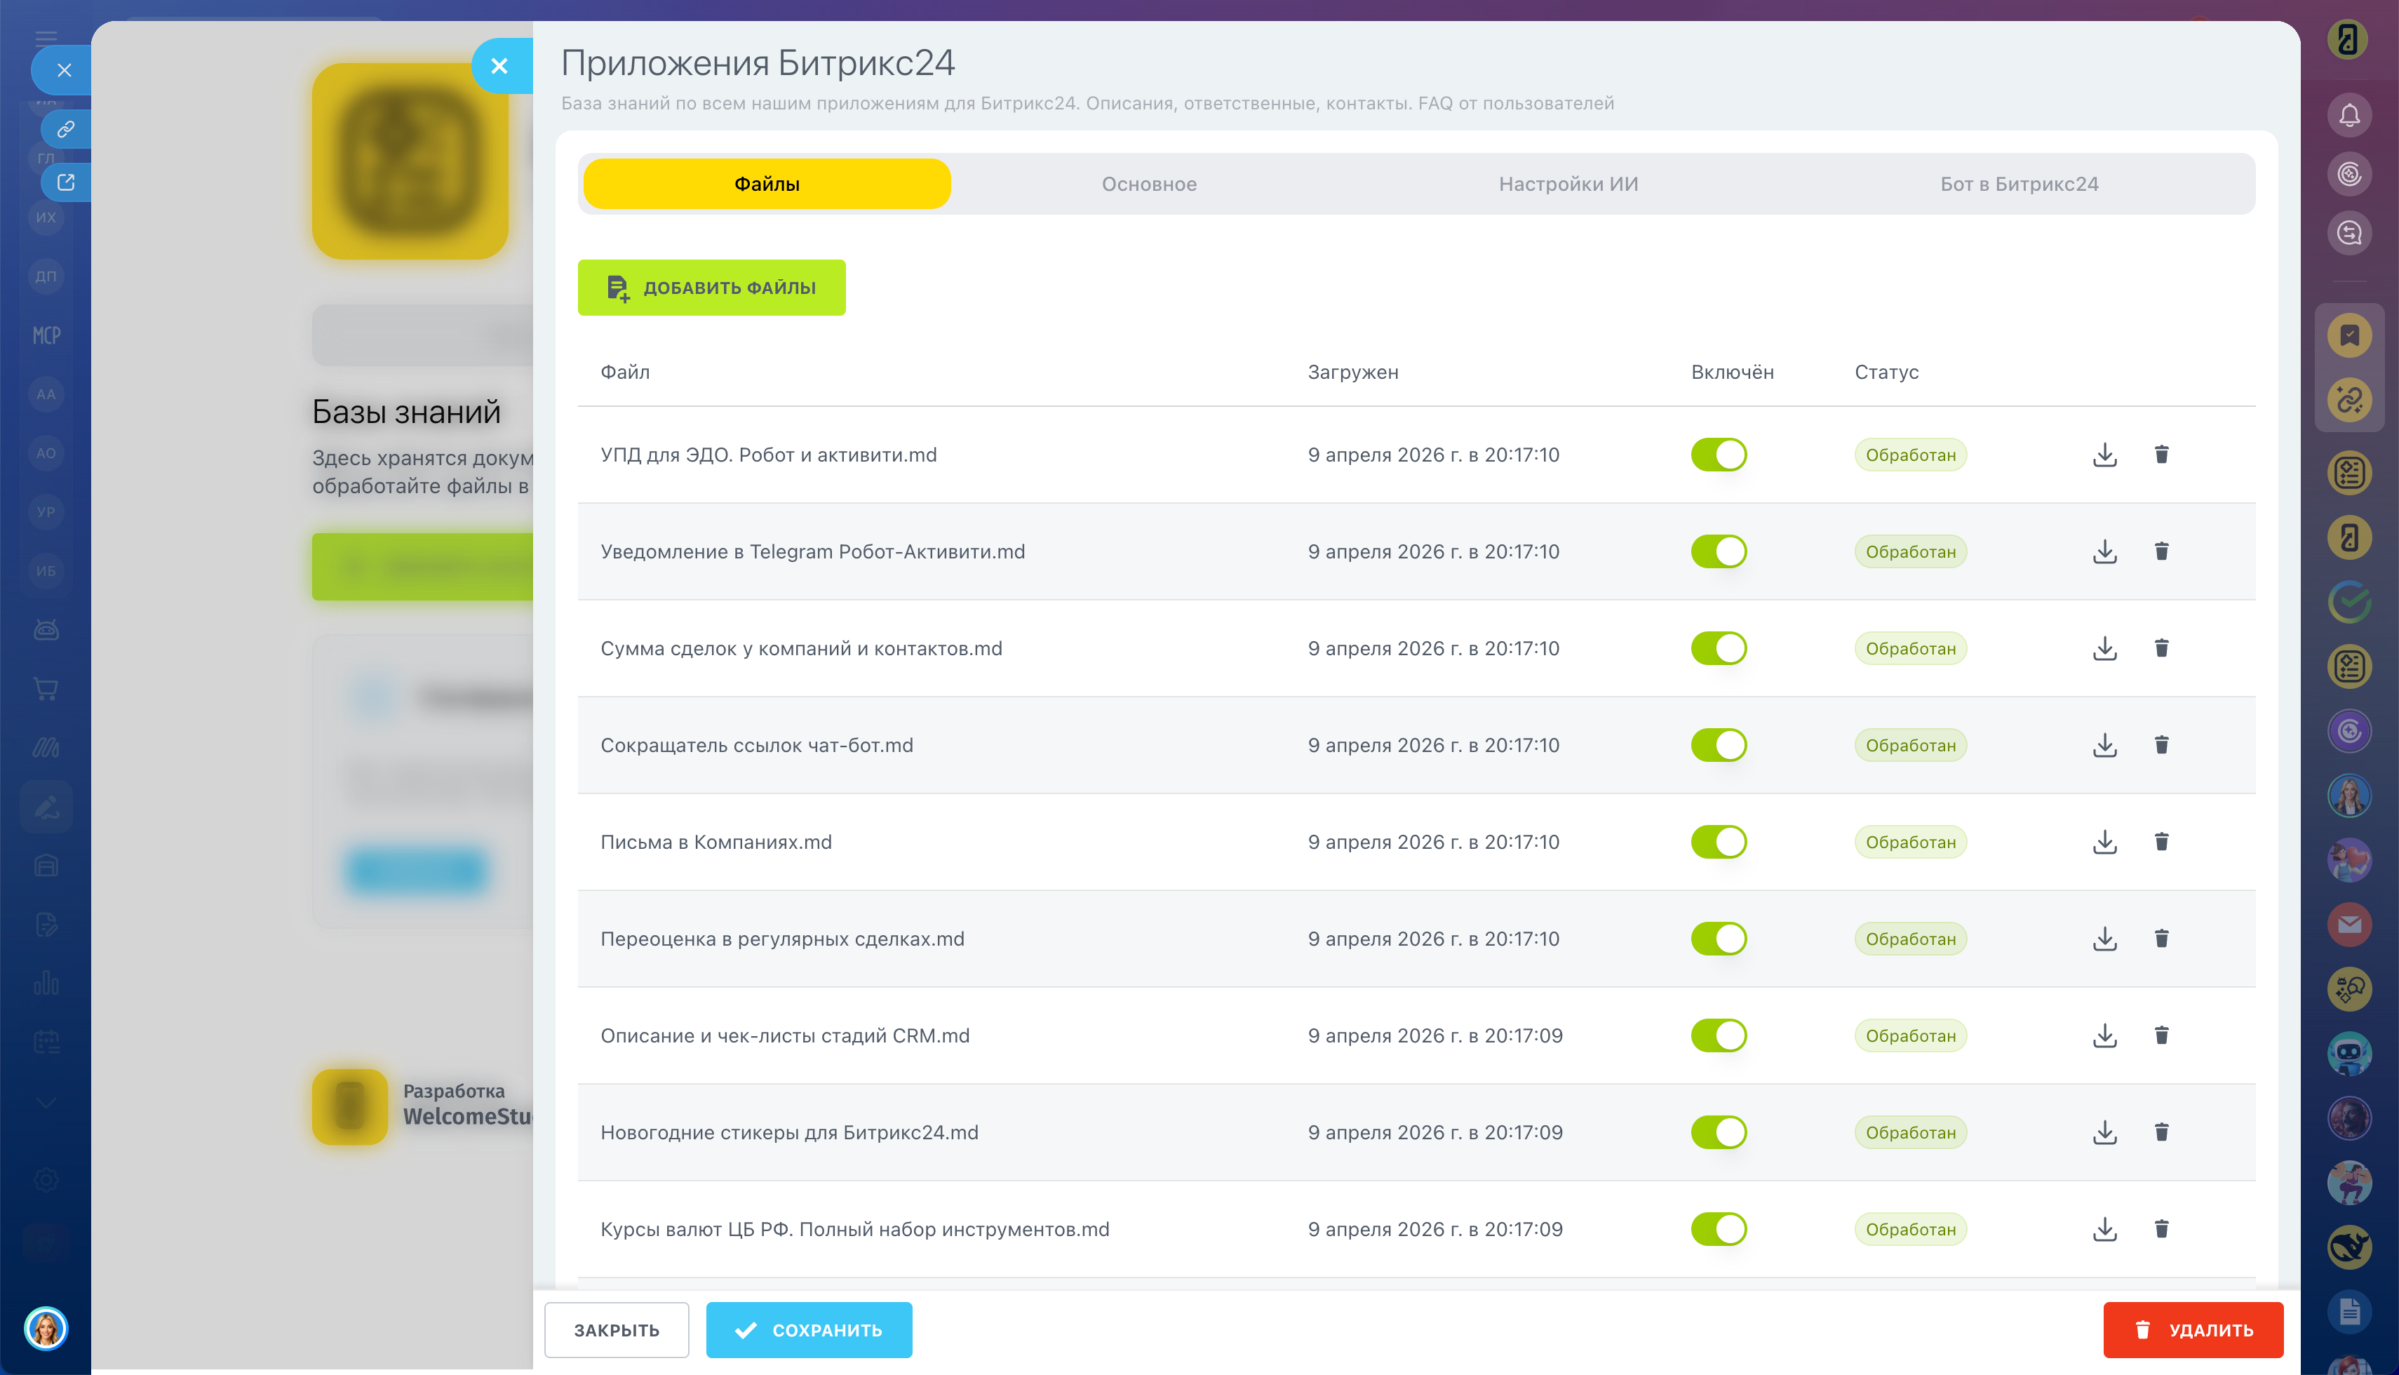The width and height of the screenshot is (2399, 1375).
Task: Open notifications bell in right sidebar
Action: [2349, 115]
